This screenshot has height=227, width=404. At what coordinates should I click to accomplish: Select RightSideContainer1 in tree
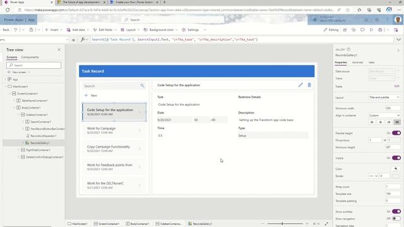pyautogui.click(x=38, y=150)
